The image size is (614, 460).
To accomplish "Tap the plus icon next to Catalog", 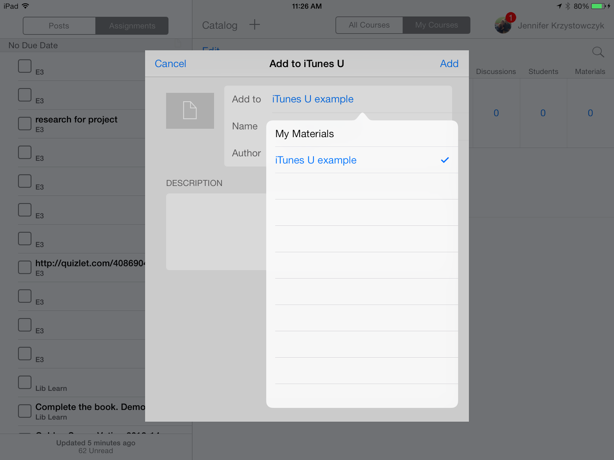I will tap(254, 25).
